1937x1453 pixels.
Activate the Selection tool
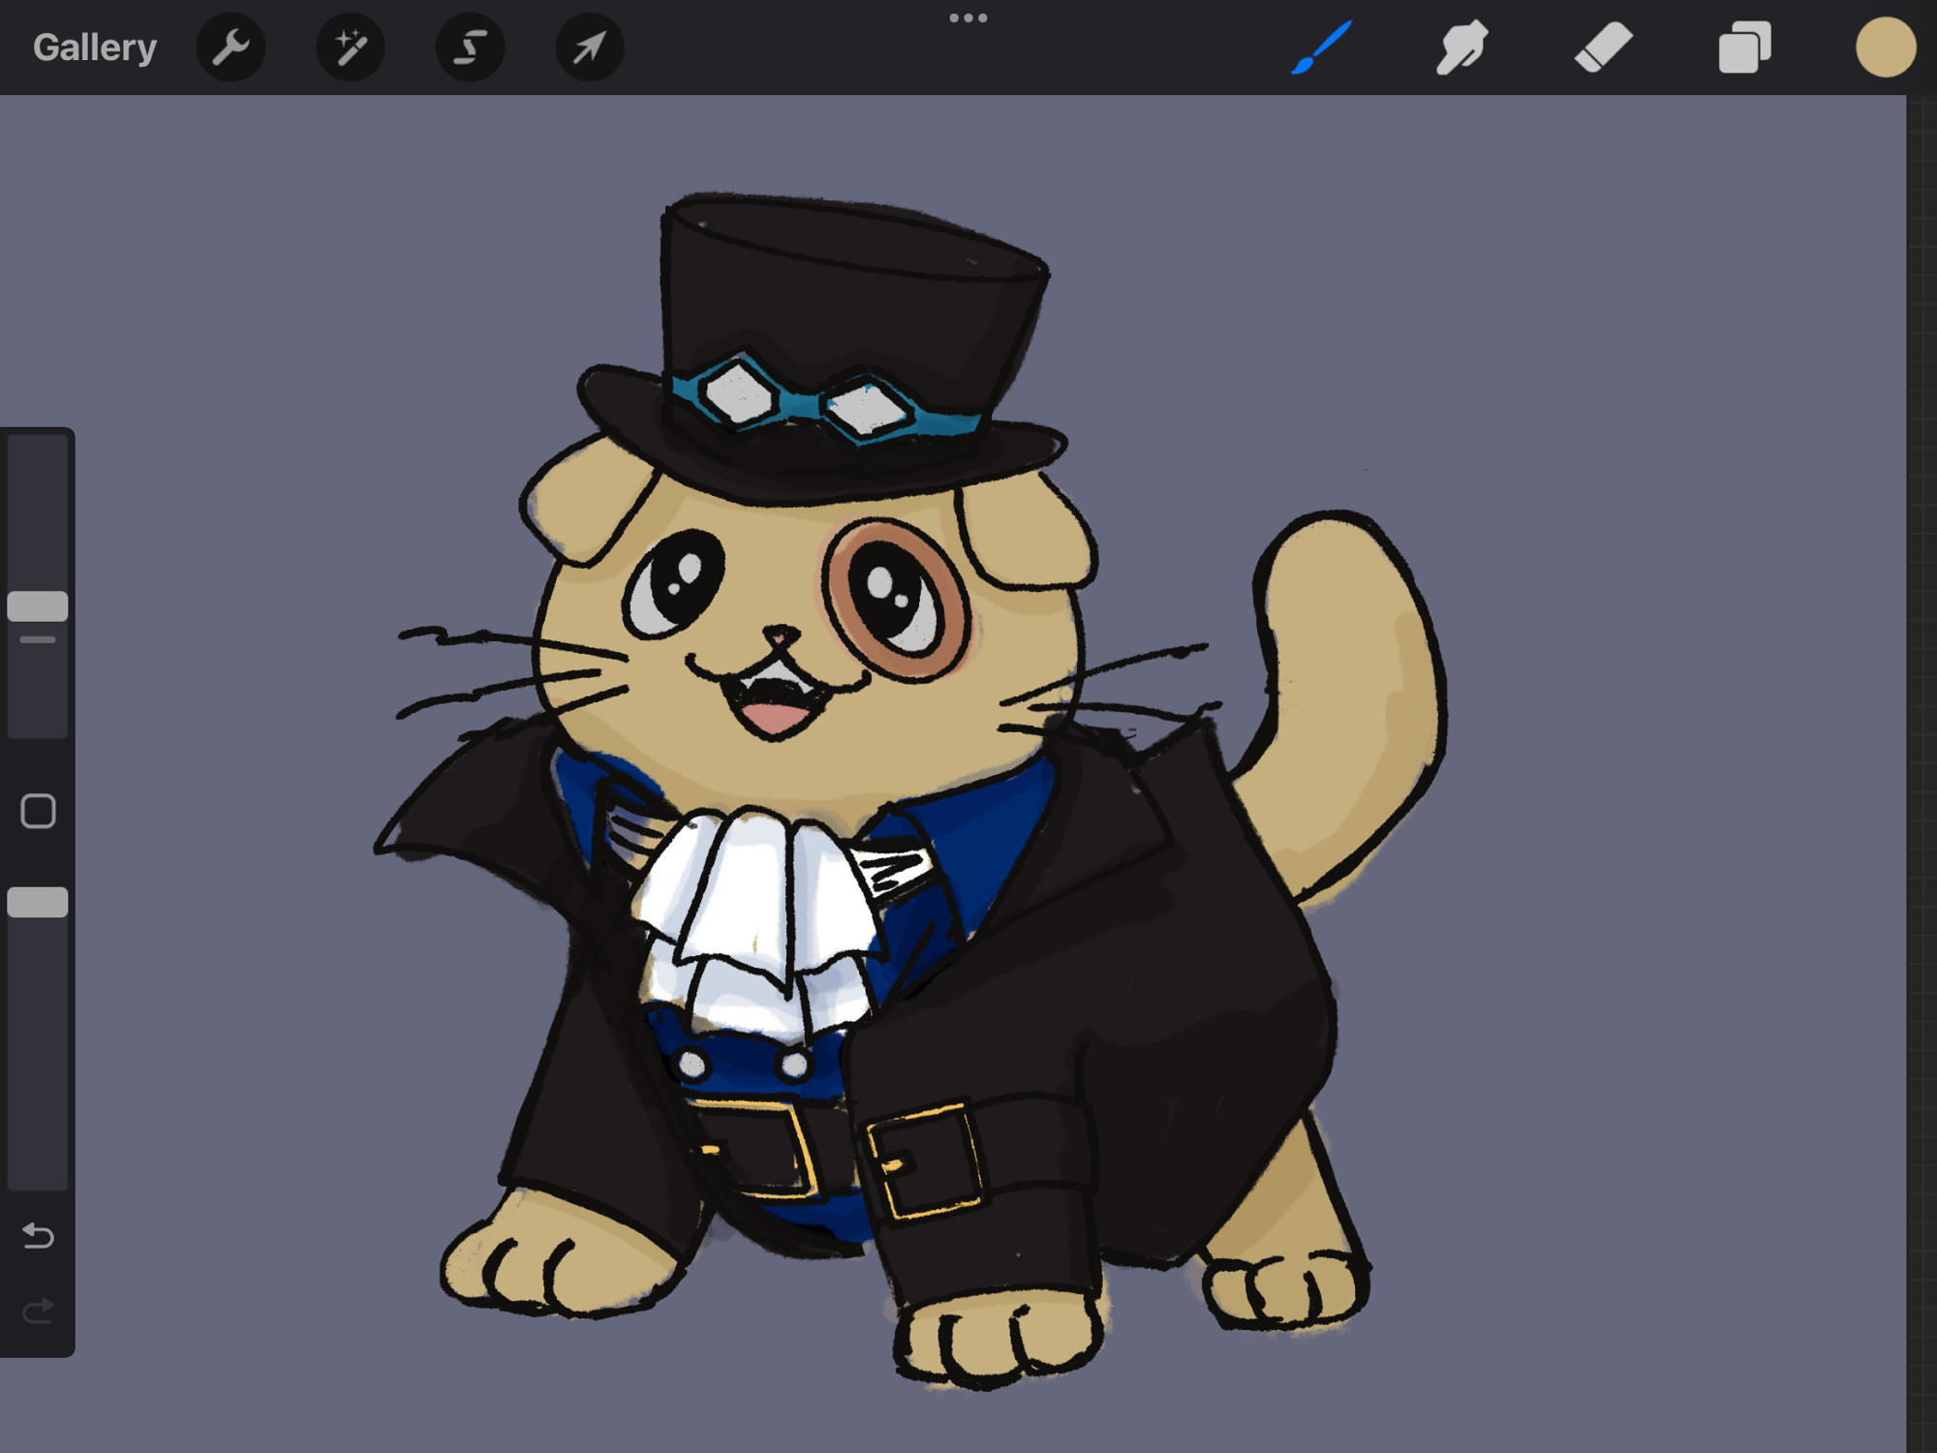tap(470, 47)
